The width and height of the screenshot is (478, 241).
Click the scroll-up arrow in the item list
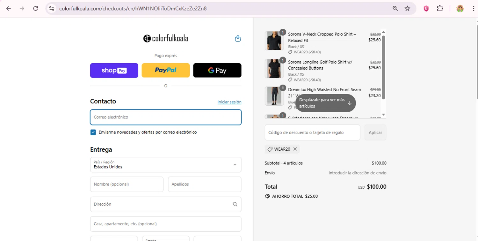(x=384, y=32)
